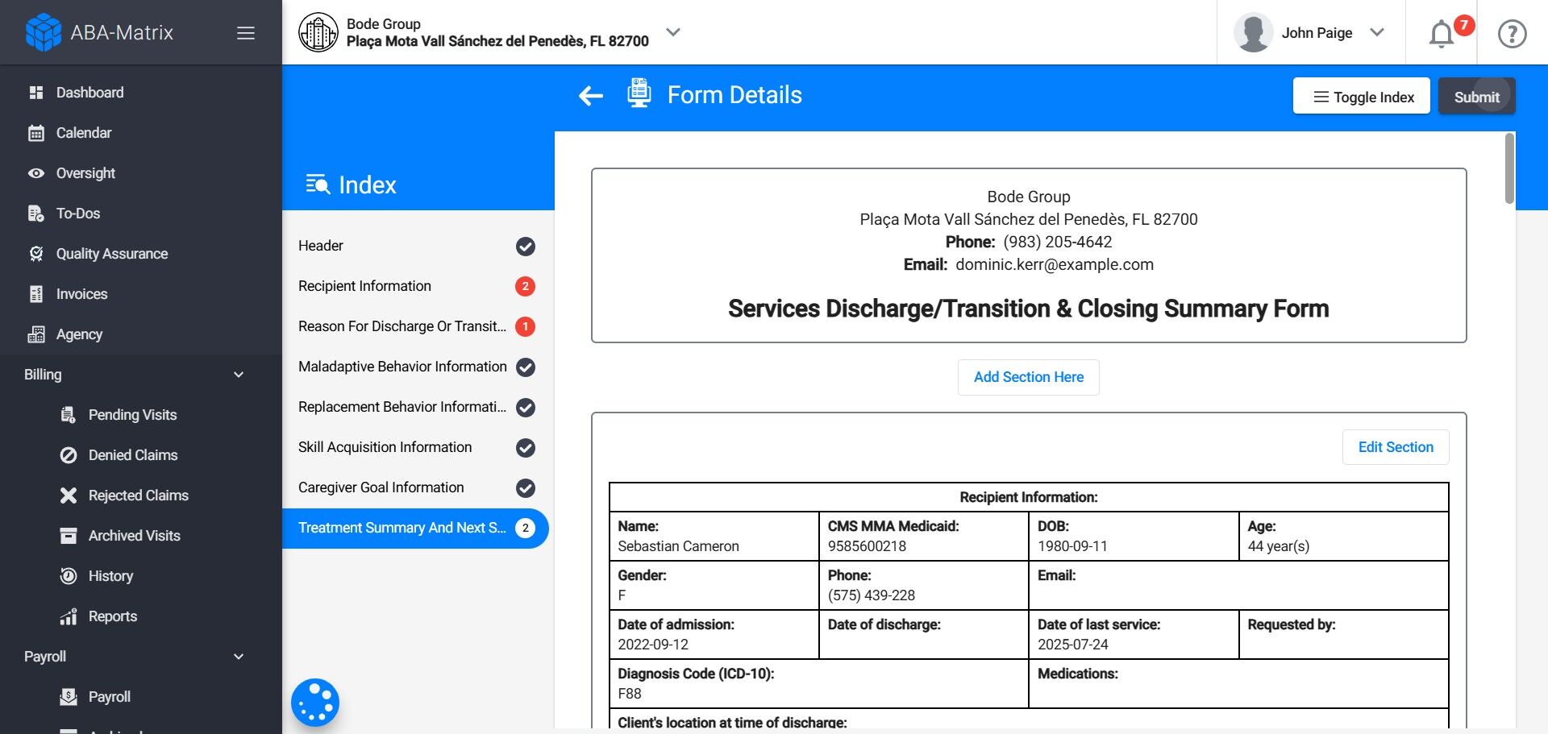Click the Rejected Claims X icon
Image resolution: width=1548 pixels, height=734 pixels.
tap(69, 496)
